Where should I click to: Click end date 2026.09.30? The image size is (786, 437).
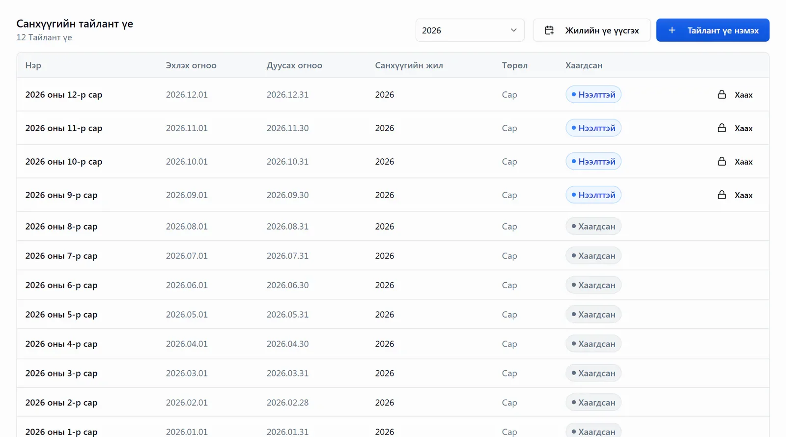[x=287, y=195]
